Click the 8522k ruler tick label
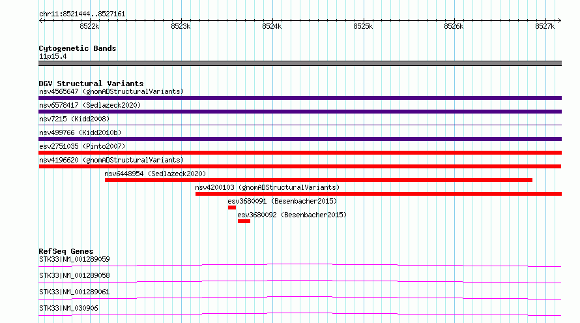580x323 pixels. [x=89, y=26]
